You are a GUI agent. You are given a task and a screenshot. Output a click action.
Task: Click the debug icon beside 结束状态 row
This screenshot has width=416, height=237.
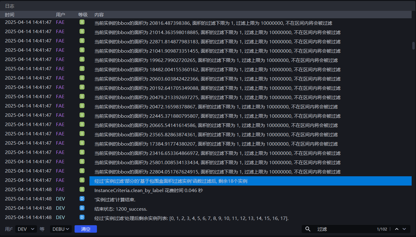(x=82, y=208)
